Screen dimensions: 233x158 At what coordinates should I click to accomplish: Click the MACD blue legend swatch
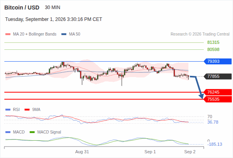pos(8,132)
